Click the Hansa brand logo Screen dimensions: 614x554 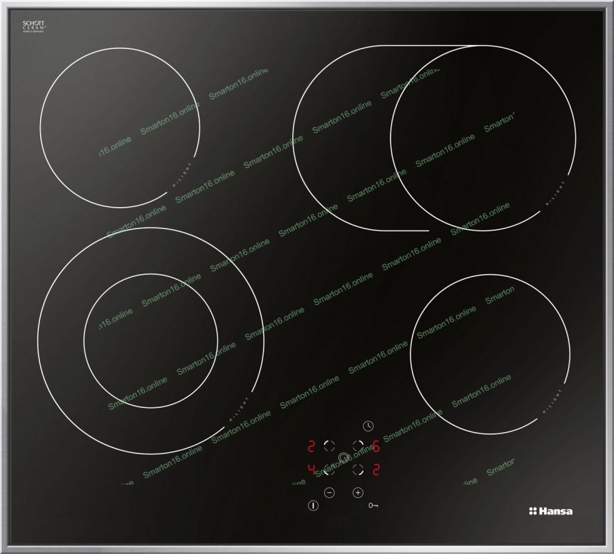pyautogui.click(x=551, y=511)
